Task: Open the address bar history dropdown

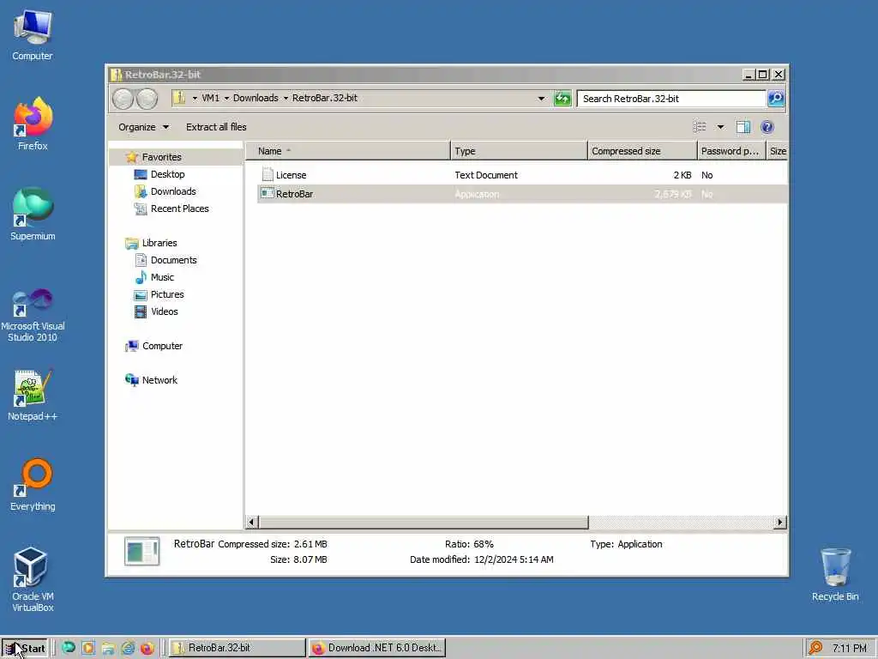Action: (541, 99)
